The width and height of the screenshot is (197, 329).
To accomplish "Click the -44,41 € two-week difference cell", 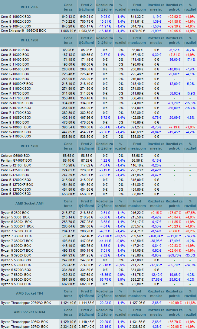I will point(104,241).
